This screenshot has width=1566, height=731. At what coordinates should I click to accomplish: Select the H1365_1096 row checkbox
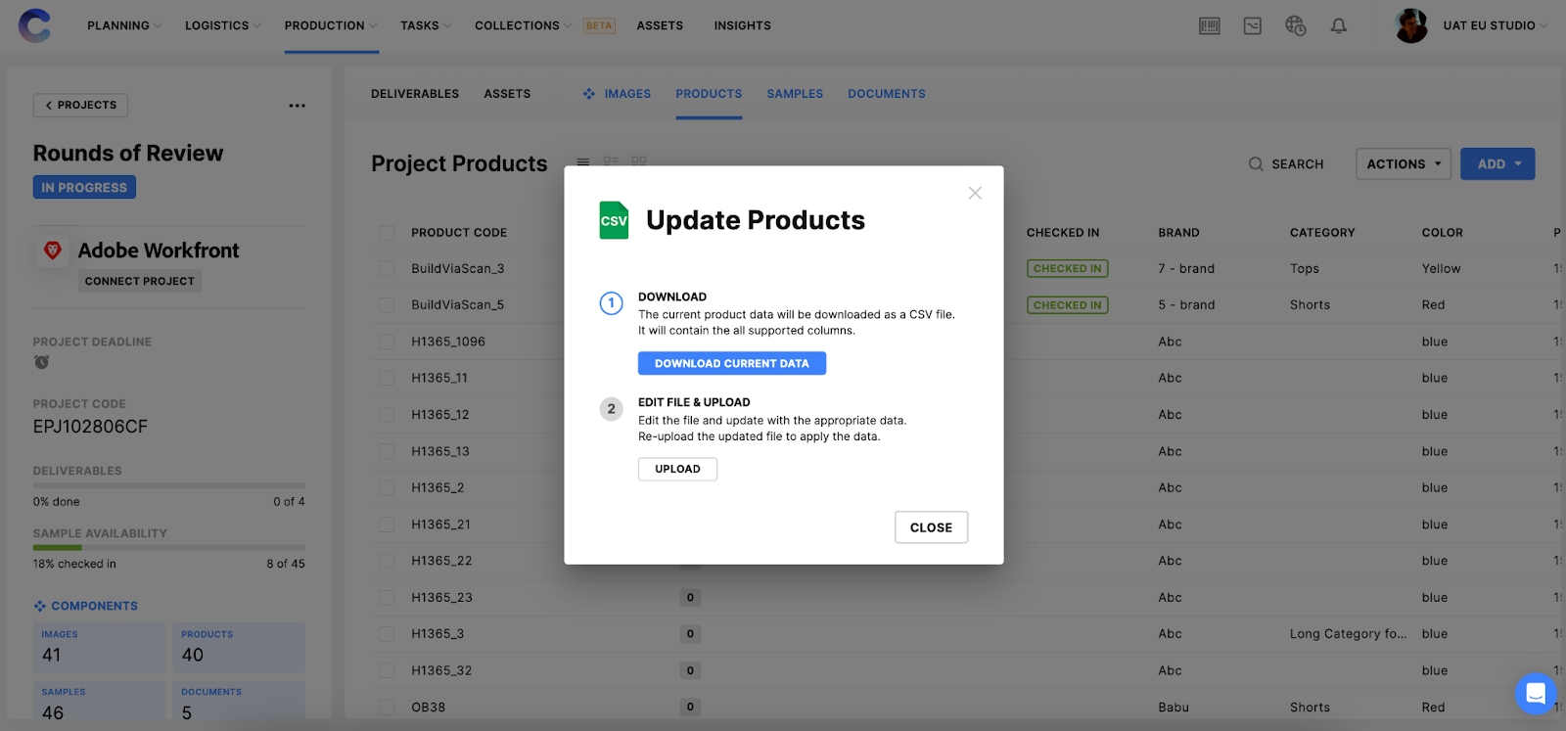pos(387,342)
